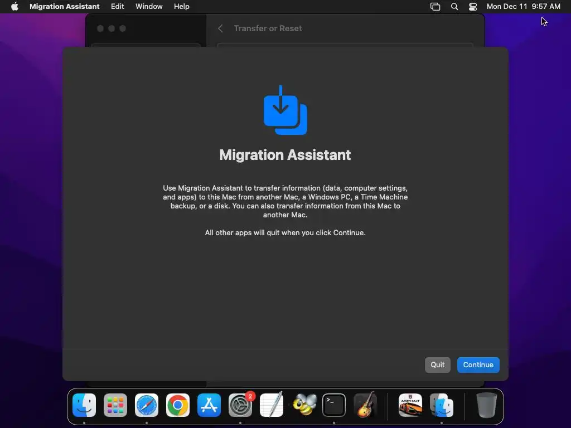Open the Help menu
The width and height of the screenshot is (571, 428).
(181, 6)
